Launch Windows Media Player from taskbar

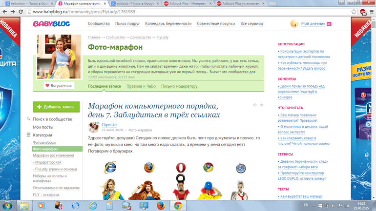41,206
